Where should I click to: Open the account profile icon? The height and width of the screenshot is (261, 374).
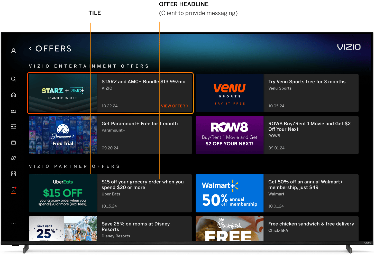click(x=13, y=50)
